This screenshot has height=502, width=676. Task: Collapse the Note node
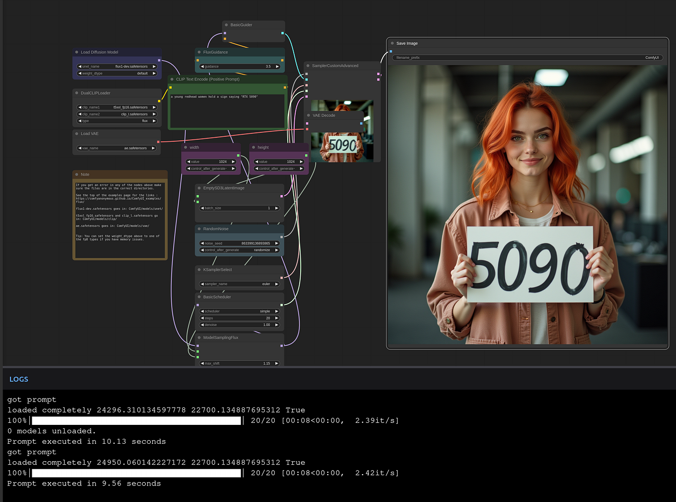coord(77,174)
